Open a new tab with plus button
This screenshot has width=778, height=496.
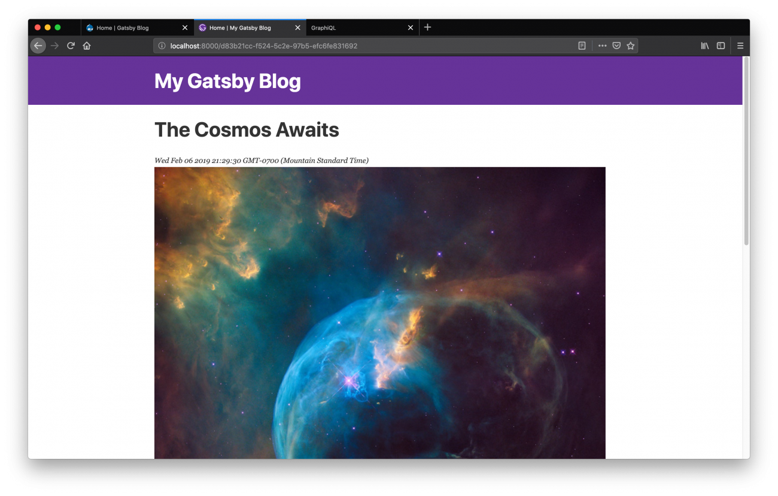point(427,28)
